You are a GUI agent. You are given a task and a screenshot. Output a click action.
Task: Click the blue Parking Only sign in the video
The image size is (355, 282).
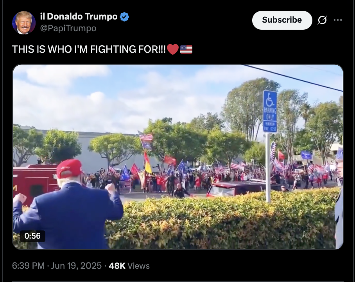[270, 111]
